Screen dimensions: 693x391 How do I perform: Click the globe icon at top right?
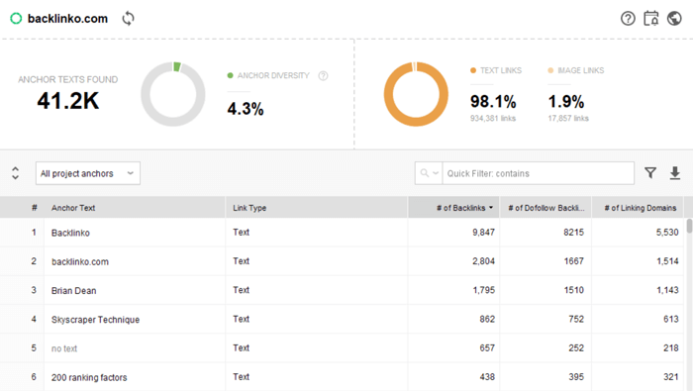674,19
